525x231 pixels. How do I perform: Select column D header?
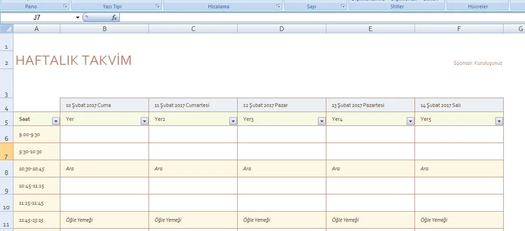click(282, 29)
